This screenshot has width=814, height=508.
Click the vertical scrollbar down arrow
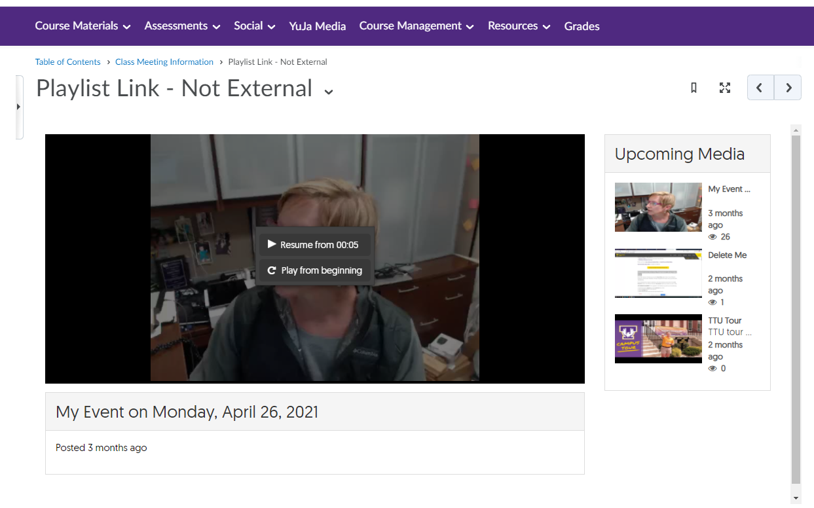pyautogui.click(x=796, y=498)
